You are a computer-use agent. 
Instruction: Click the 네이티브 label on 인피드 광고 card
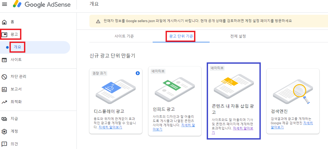coord(158,71)
